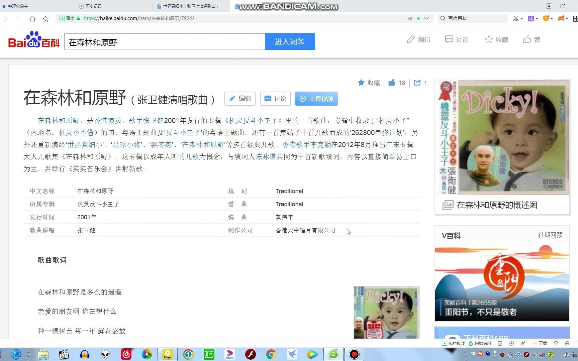The width and height of the screenshot is (578, 361).
Task: Open the scissors screenshot tool
Action: tap(516, 19)
